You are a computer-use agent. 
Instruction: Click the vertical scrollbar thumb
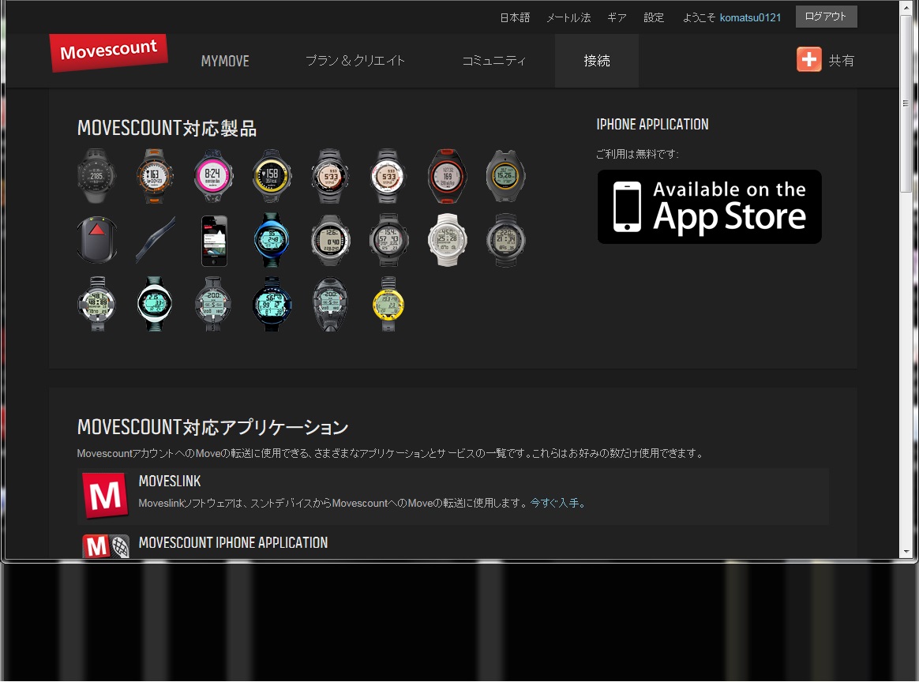[x=906, y=102]
